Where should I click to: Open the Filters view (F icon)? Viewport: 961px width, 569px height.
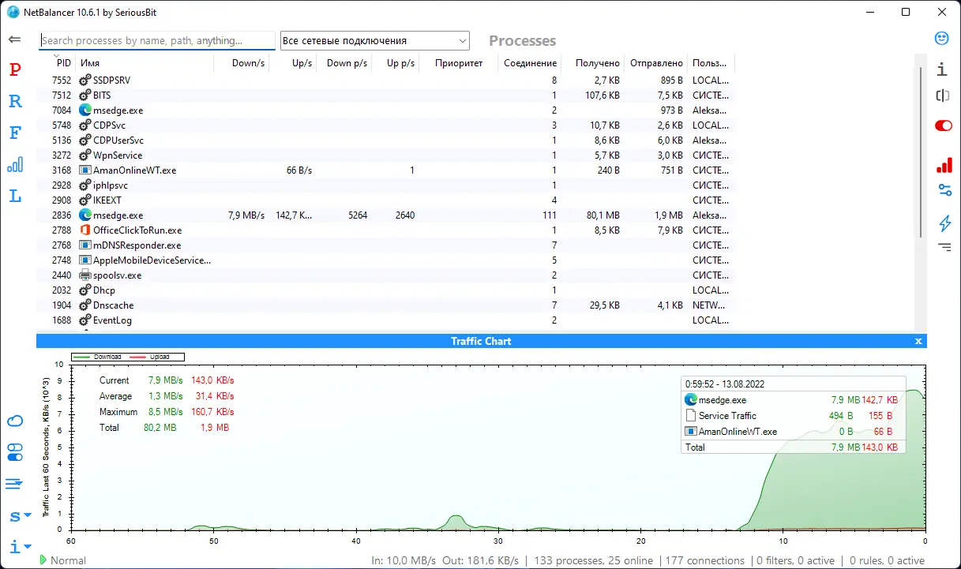[x=14, y=133]
